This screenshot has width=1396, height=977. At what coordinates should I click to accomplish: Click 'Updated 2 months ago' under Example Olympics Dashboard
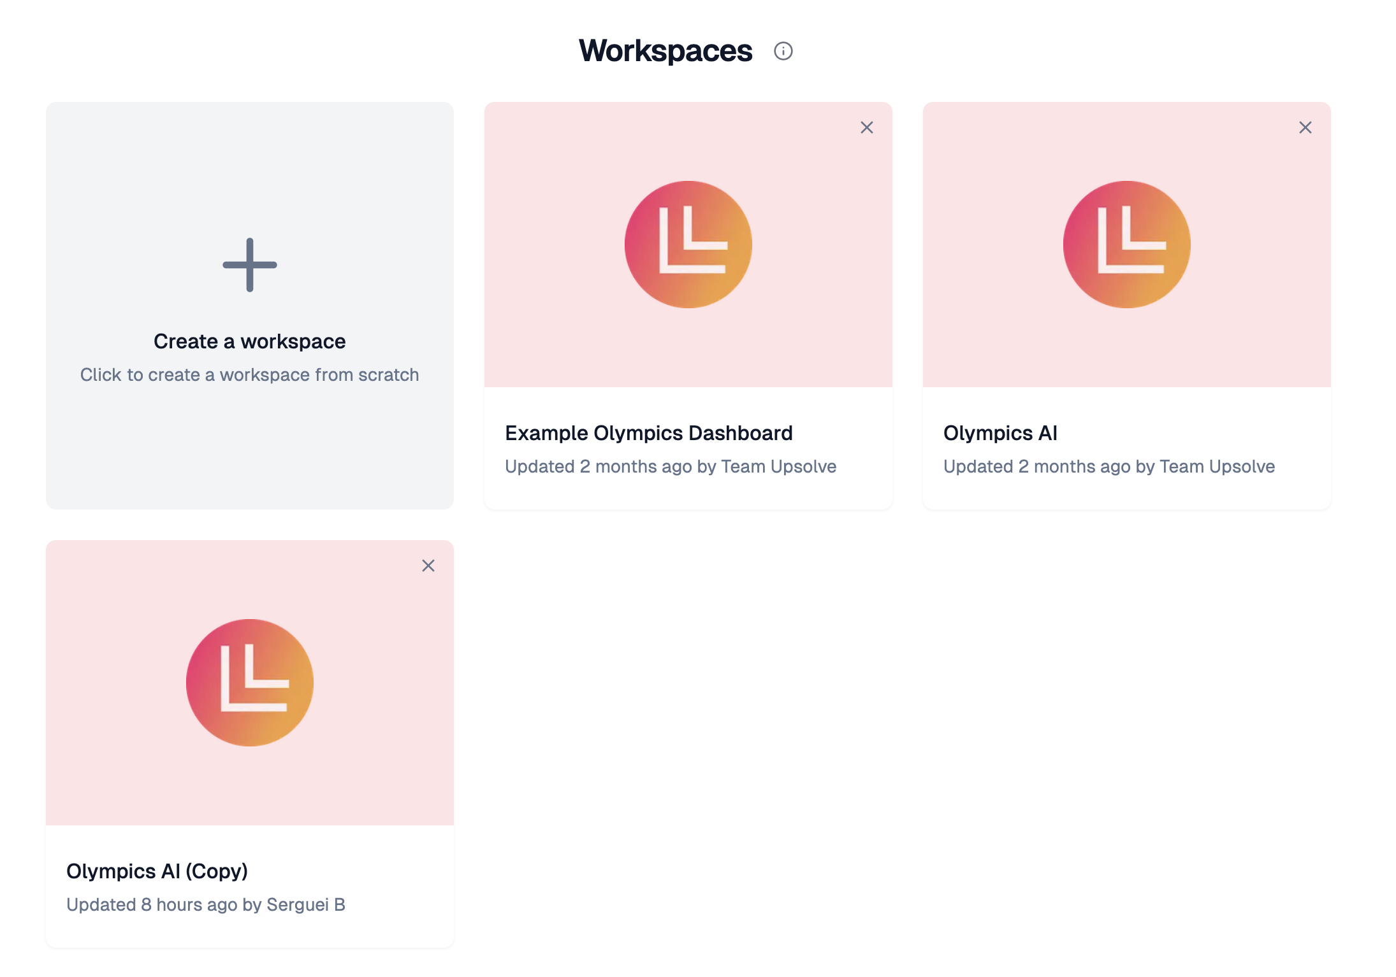[x=599, y=466]
